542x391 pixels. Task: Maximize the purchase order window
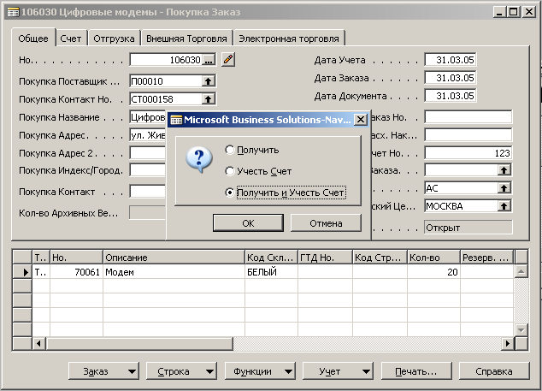(x=514, y=12)
